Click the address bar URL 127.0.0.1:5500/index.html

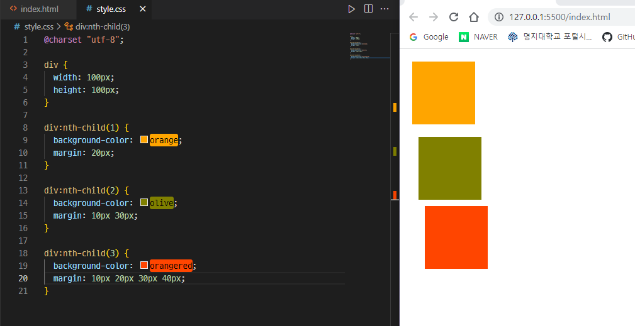tap(559, 17)
